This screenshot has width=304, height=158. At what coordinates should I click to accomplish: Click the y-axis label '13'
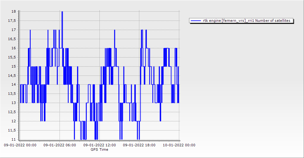tap(14, 103)
